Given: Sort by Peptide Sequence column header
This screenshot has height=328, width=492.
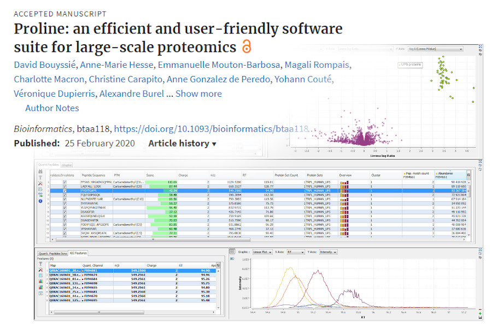Looking at the screenshot, I should [x=96, y=175].
